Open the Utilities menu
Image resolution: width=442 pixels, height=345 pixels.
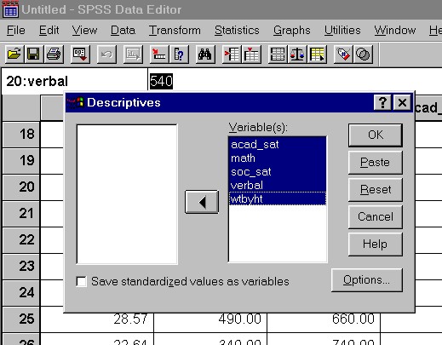coord(342,30)
